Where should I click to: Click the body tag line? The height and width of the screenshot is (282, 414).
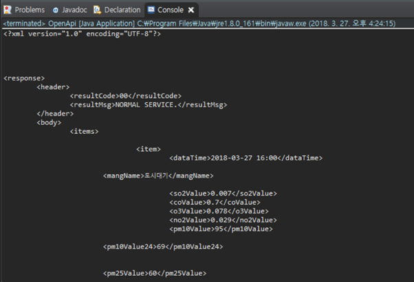(x=49, y=122)
